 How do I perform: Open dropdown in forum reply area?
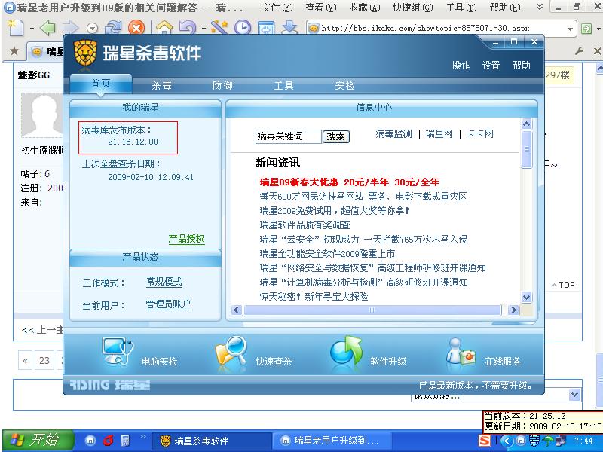pyautogui.click(x=574, y=395)
